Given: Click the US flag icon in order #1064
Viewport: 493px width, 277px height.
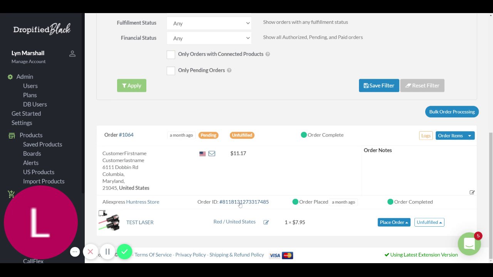Looking at the screenshot, I should pos(203,154).
